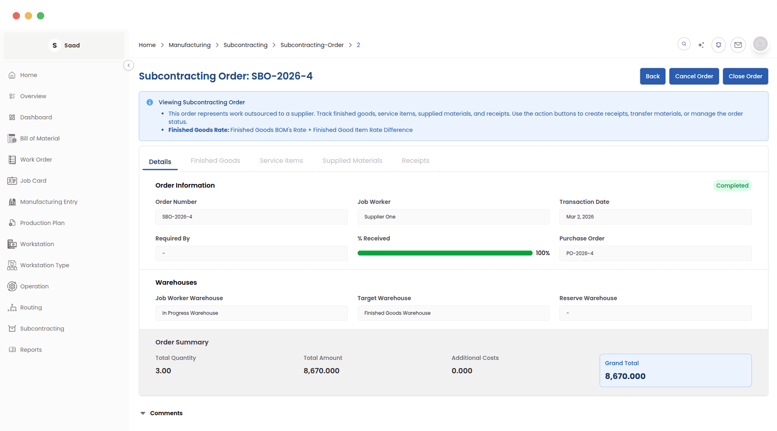
Task: Open Manufacturing Entry
Action: pyautogui.click(x=48, y=202)
